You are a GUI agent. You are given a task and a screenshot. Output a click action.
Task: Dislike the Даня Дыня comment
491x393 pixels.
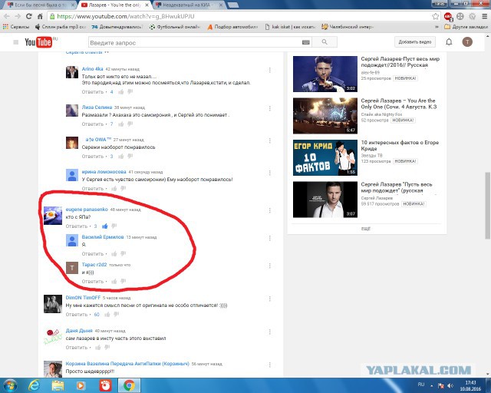click(x=107, y=347)
